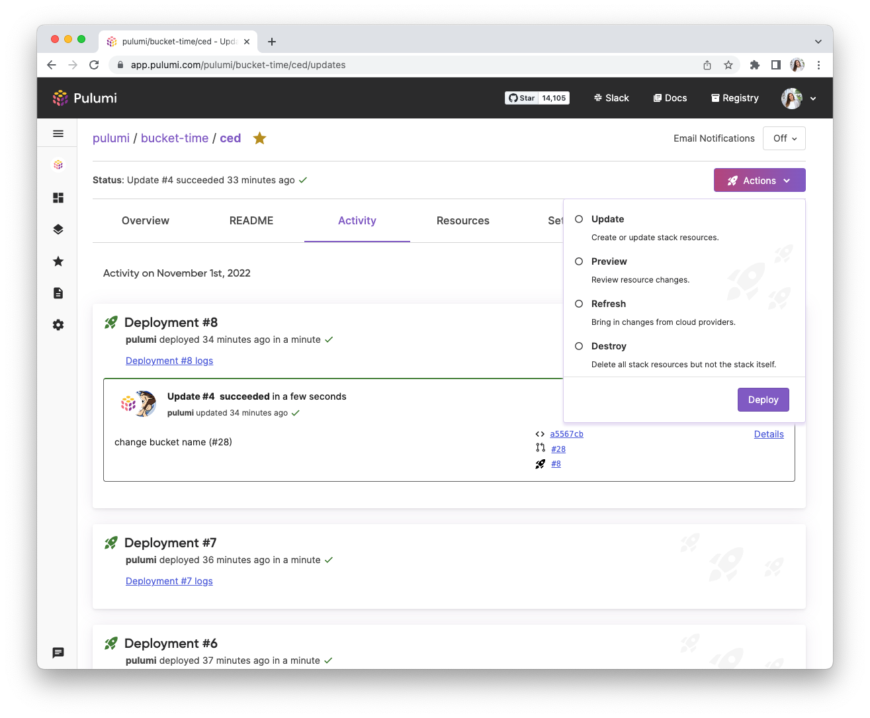The height and width of the screenshot is (718, 870).
Task: Select the Update radio option
Action: click(x=579, y=219)
